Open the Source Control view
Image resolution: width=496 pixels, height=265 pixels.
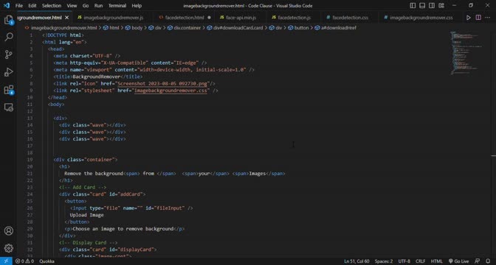pyautogui.click(x=9, y=54)
